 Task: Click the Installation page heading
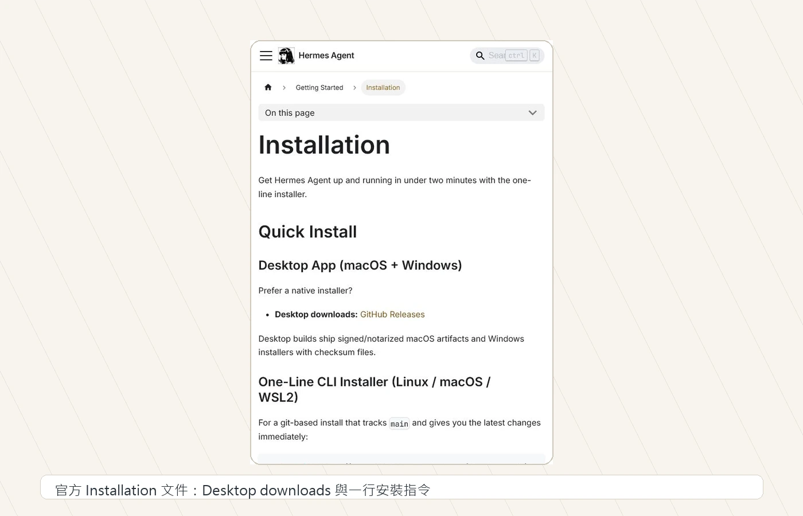point(324,145)
